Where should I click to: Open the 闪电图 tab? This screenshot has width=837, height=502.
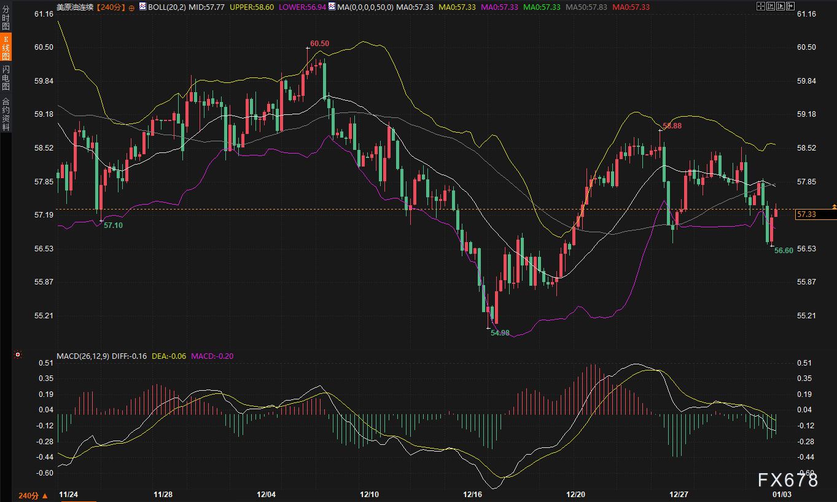click(6, 77)
